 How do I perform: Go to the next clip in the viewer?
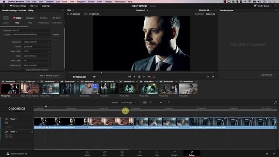pyautogui.click(x=208, y=77)
